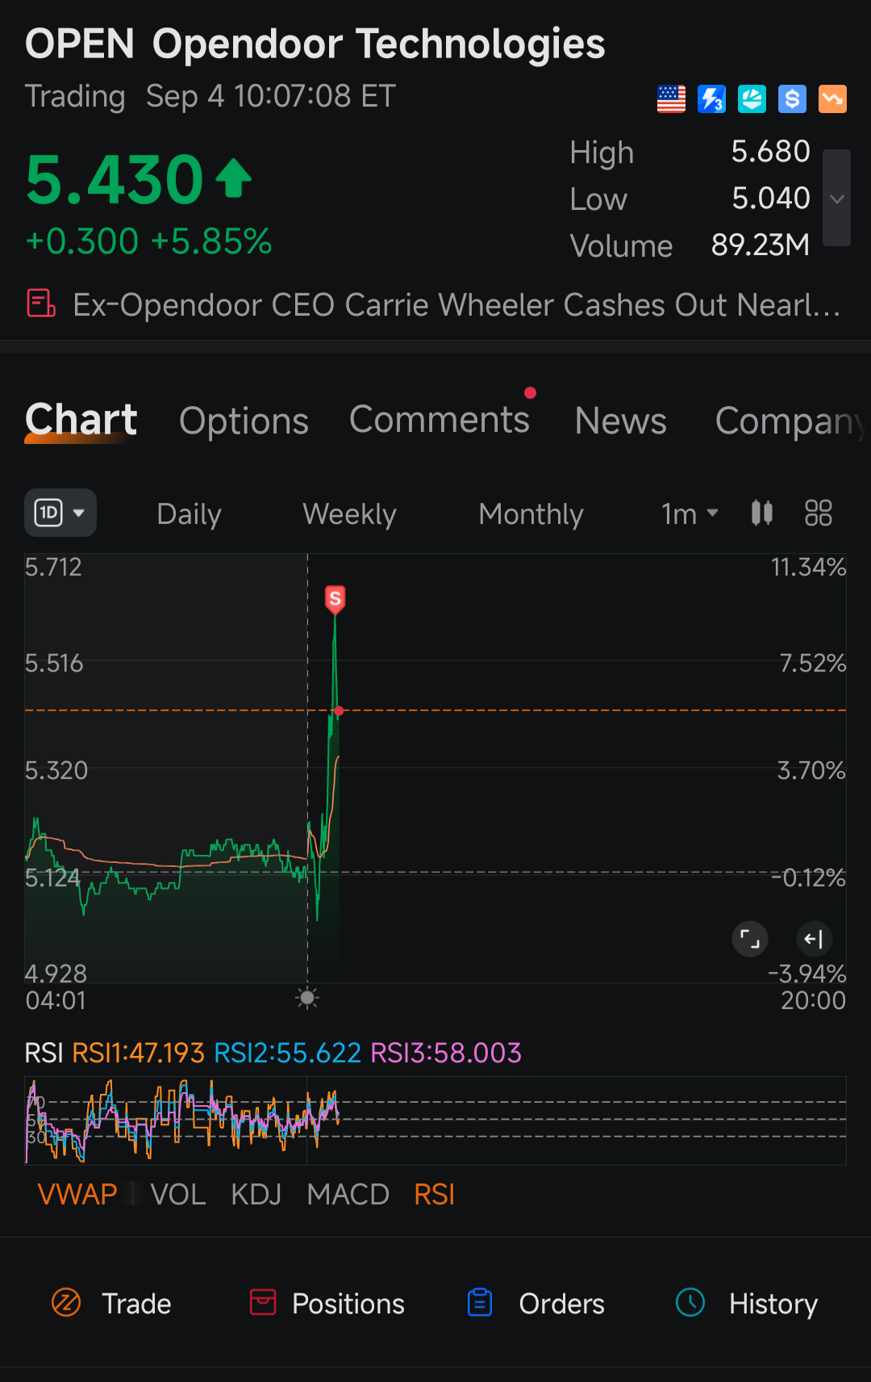Tap the red S sell marker
The height and width of the screenshot is (1382, 871).
[x=335, y=600]
